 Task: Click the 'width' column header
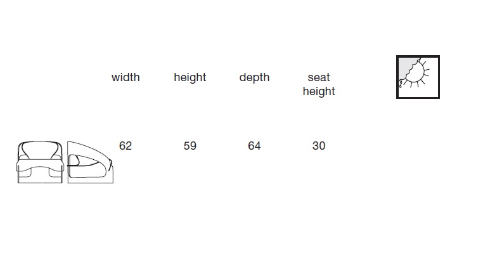point(126,77)
